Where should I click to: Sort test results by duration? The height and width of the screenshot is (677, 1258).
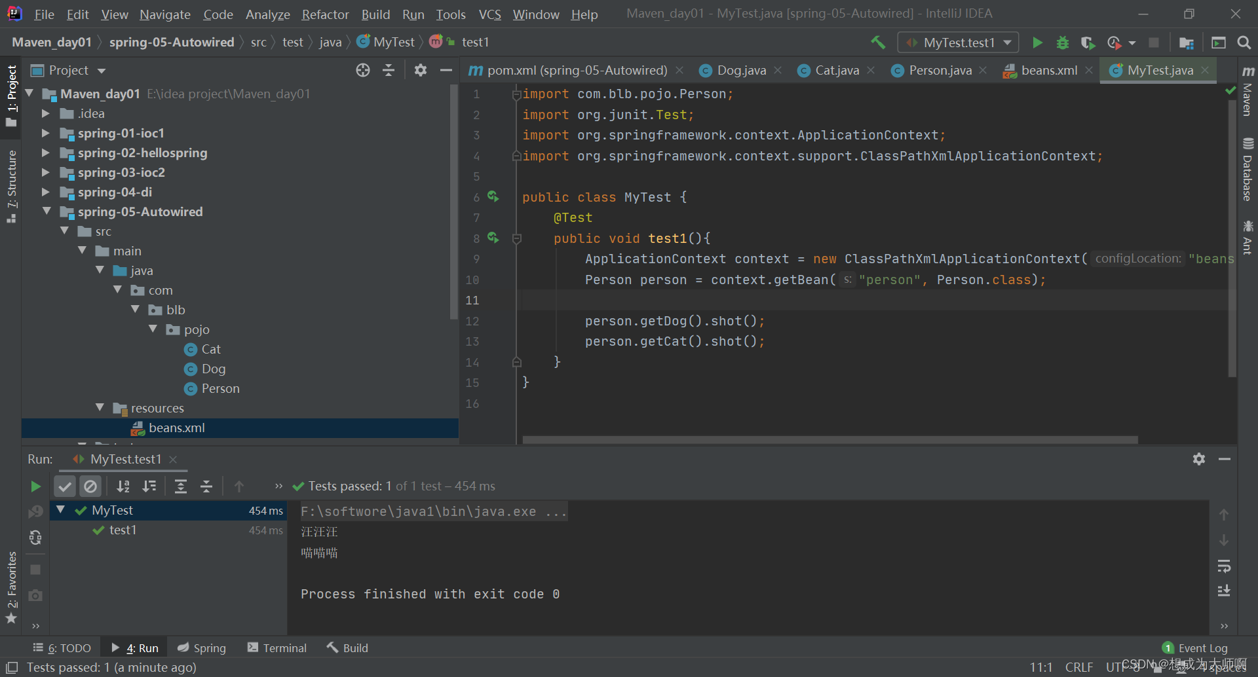coord(149,486)
